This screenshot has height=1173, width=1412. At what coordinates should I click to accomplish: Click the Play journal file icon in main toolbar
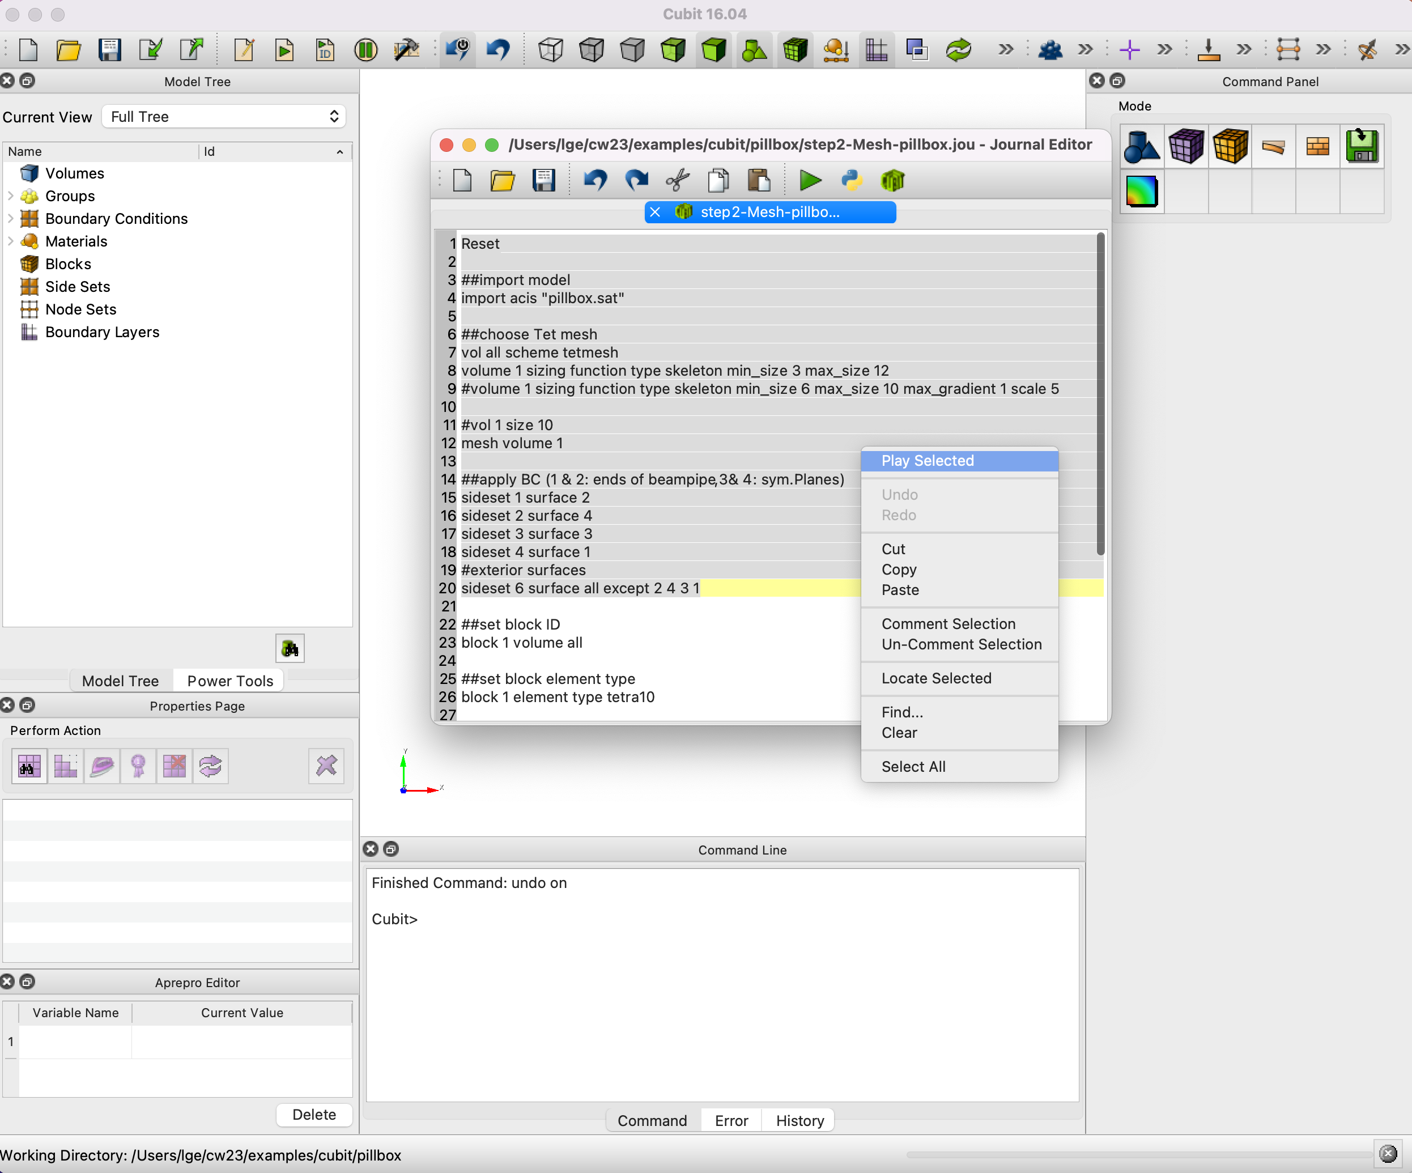point(284,50)
